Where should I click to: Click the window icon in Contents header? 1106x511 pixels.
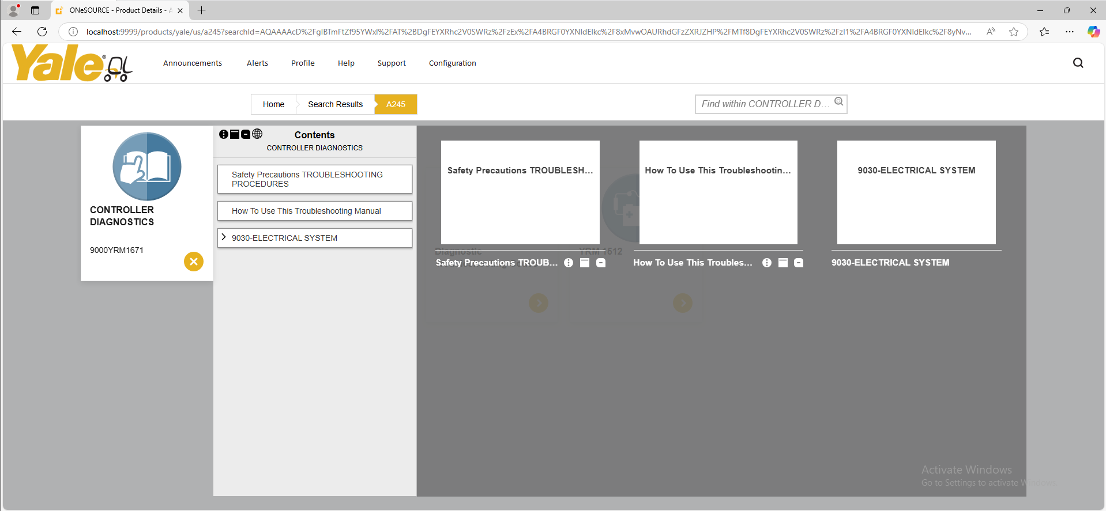(235, 134)
